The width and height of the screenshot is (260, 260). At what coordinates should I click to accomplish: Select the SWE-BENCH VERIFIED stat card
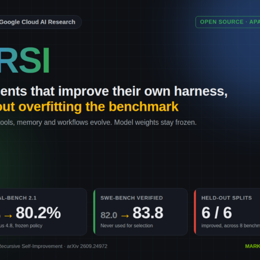(x=140, y=212)
